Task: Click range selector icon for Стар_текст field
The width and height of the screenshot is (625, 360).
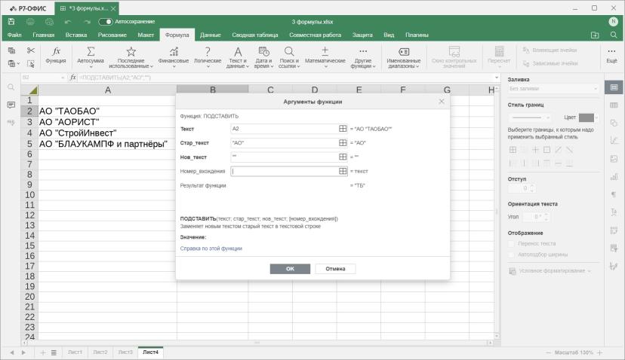Action: (x=343, y=143)
